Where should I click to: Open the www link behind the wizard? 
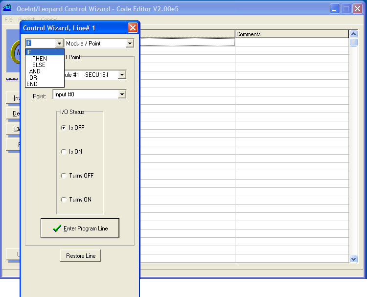(13, 80)
